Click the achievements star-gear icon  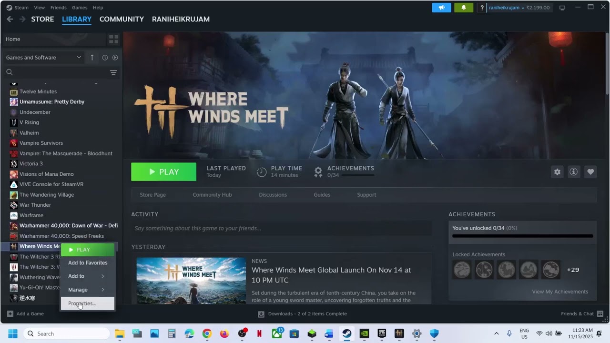point(318,172)
